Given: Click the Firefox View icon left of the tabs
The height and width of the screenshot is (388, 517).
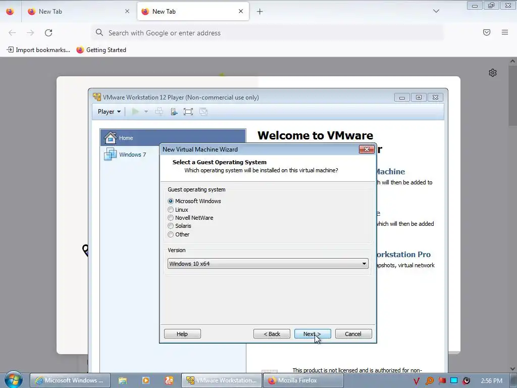Looking at the screenshot, I should click(x=10, y=12).
